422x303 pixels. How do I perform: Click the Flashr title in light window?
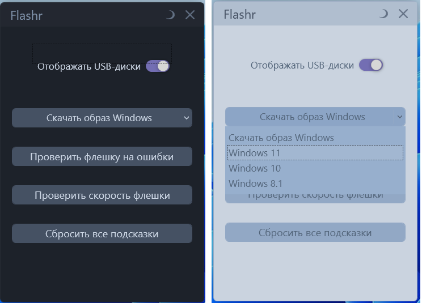[x=240, y=14]
